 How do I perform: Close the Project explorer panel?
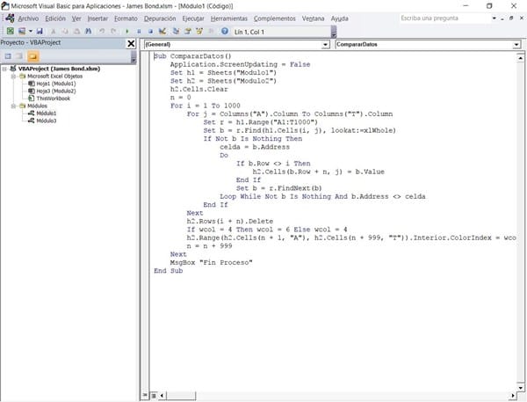tap(131, 44)
